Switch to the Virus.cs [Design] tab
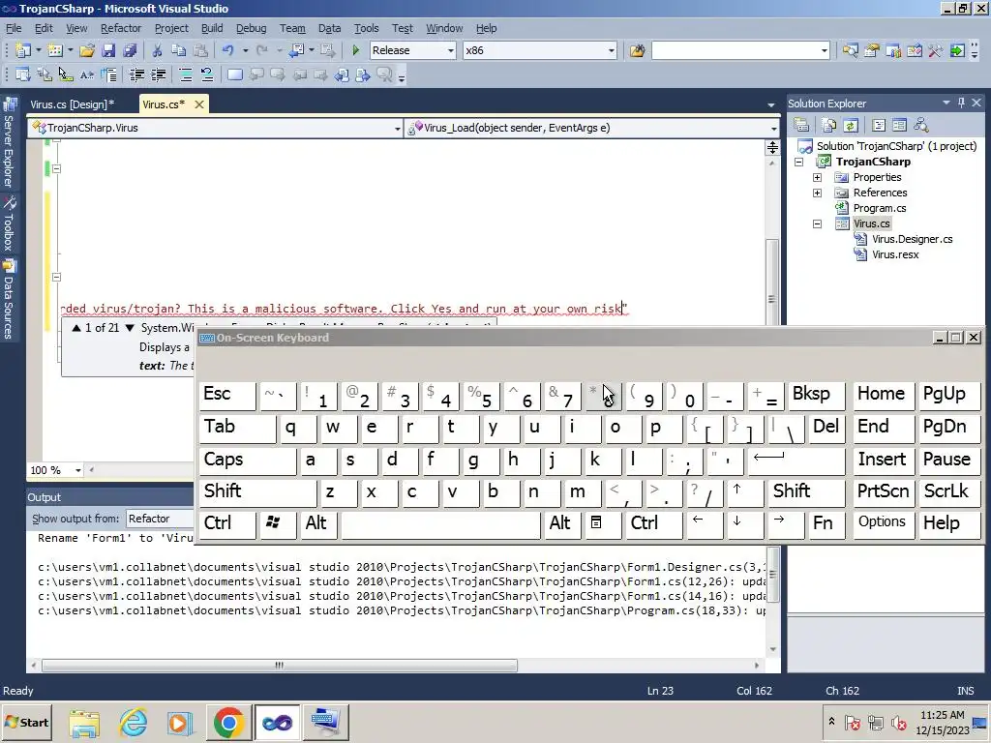Screen dimensions: 991x743 click(x=73, y=104)
